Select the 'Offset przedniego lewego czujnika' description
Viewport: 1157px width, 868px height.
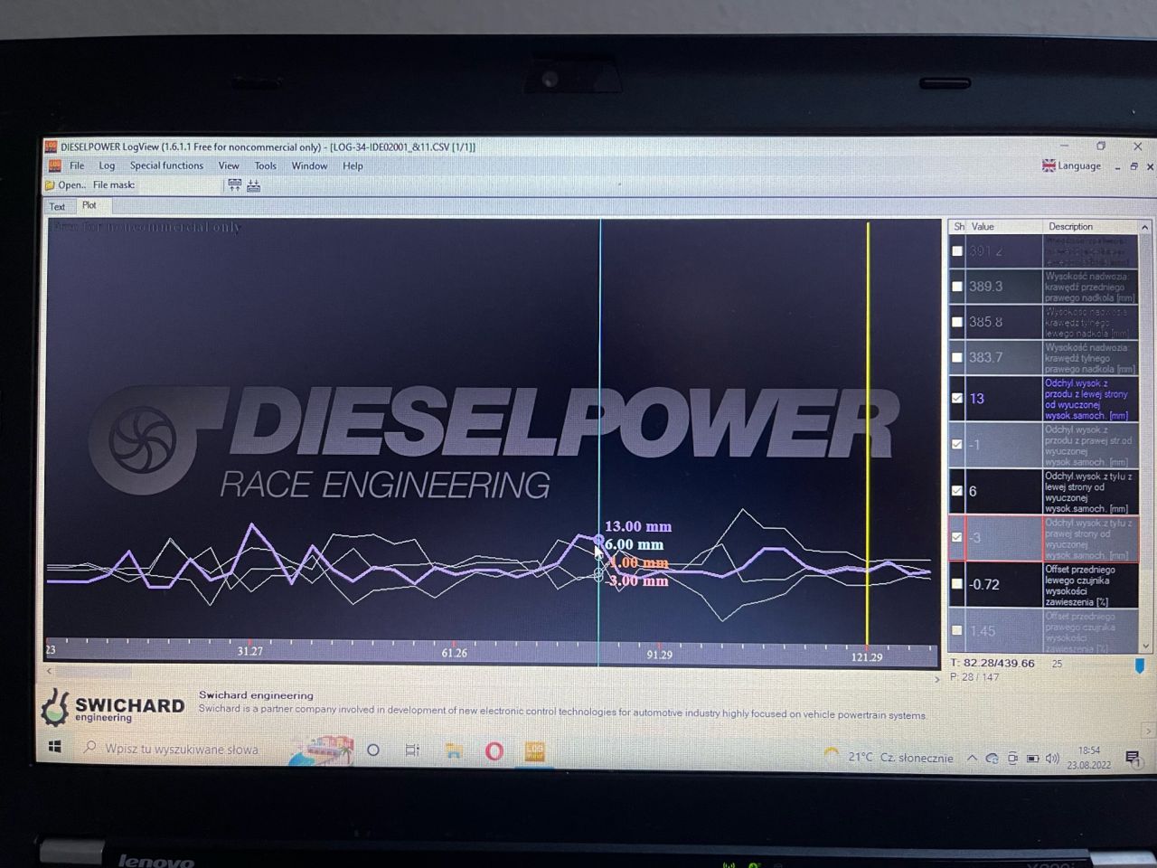click(x=1089, y=586)
